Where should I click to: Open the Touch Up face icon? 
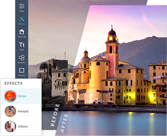(22, 32)
